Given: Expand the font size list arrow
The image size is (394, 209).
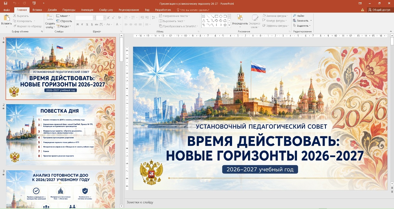Looking at the screenshot, I should (105, 18).
